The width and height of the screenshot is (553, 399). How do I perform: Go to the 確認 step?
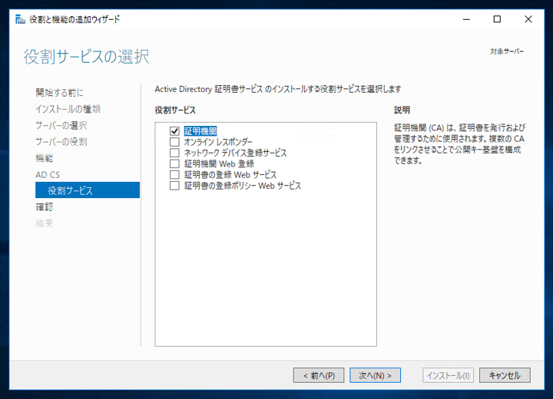pos(44,207)
